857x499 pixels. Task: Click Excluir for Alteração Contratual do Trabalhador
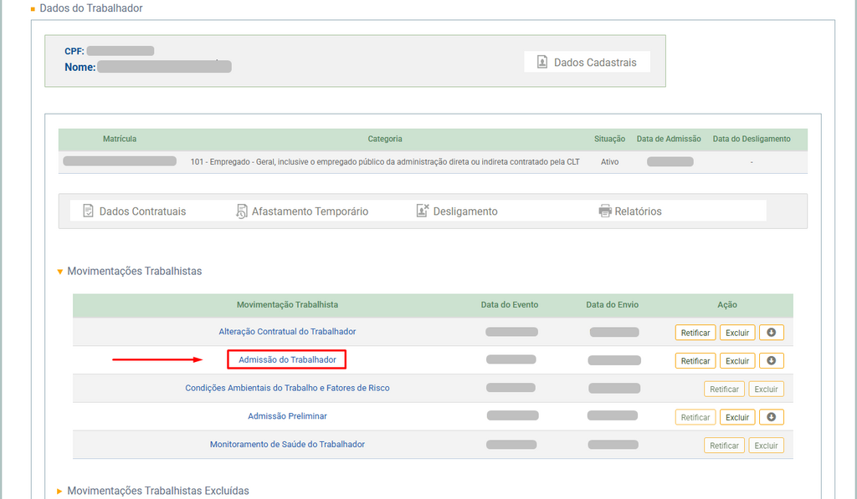[x=737, y=333]
